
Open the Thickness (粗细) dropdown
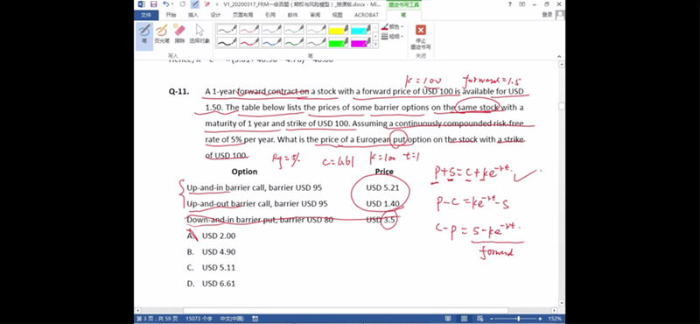pos(392,36)
